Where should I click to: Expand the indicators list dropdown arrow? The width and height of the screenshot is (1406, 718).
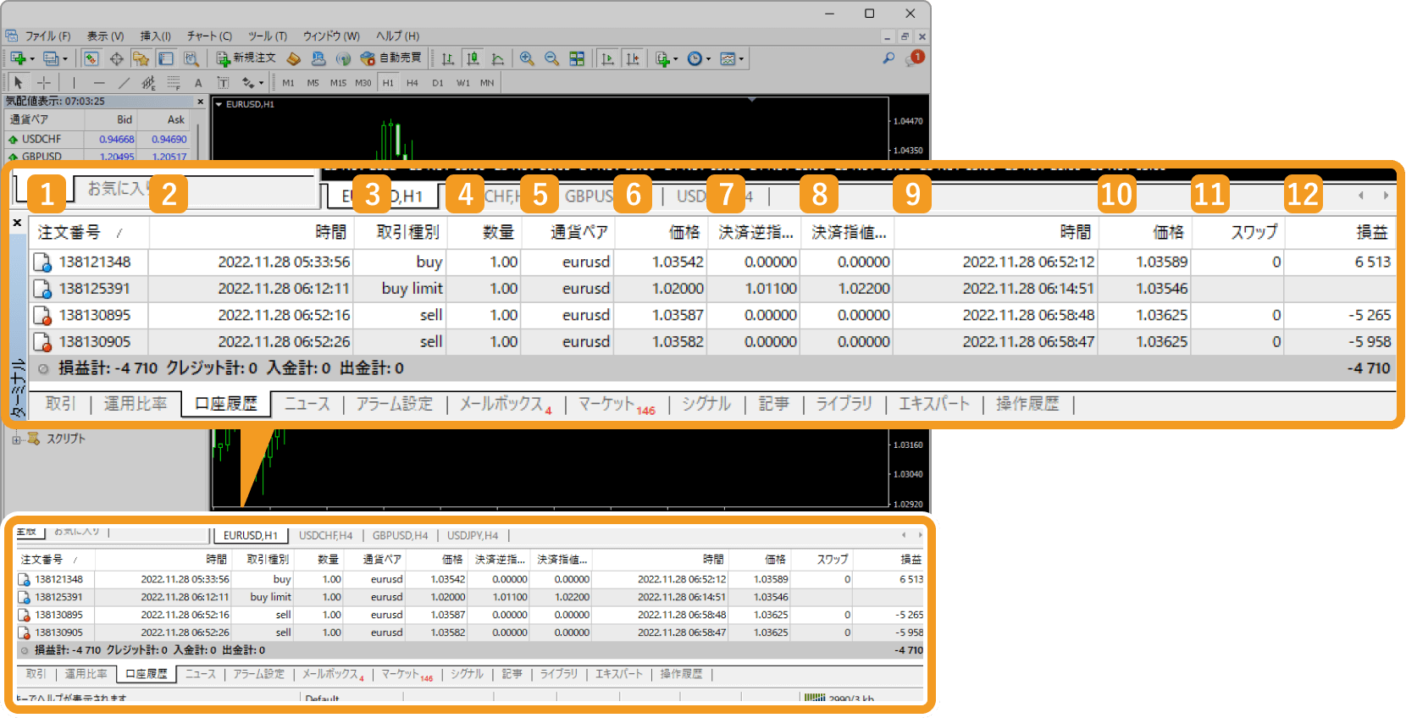coord(675,59)
